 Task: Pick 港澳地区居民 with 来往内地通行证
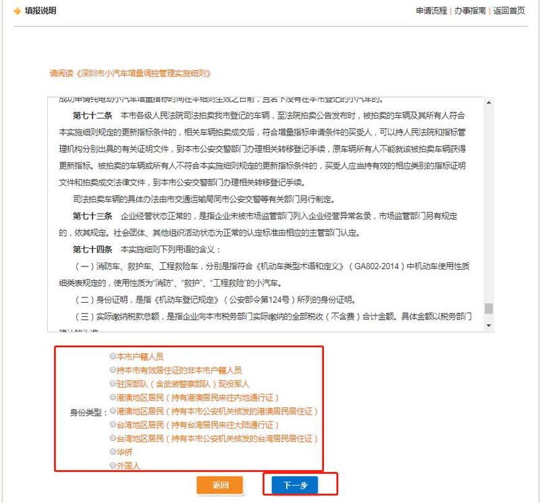(113, 397)
